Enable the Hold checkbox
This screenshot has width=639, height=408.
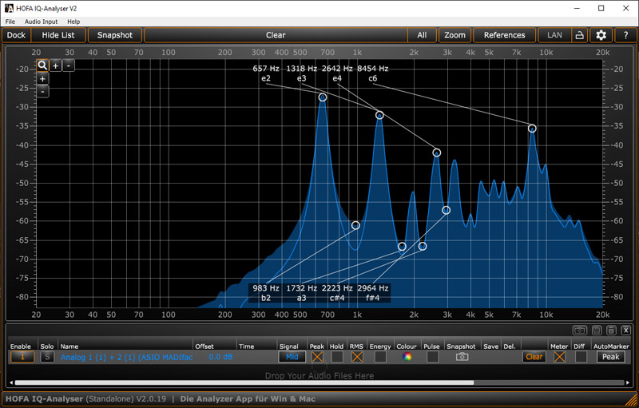[x=337, y=357]
